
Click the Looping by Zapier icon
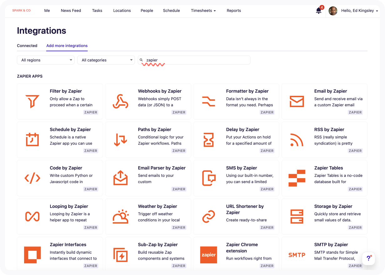click(32, 216)
